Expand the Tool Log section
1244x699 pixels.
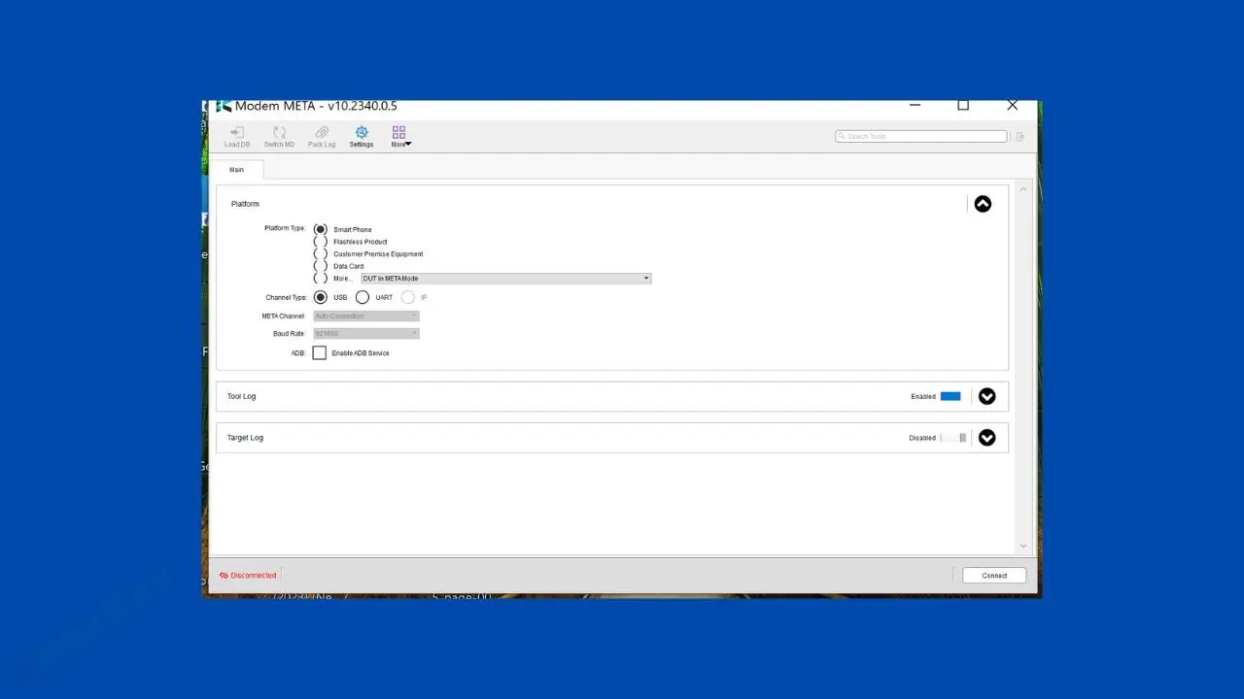[x=987, y=396]
